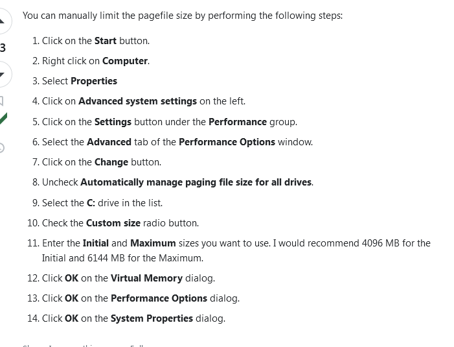
Task: Click the bold "Change" word in step 7
Action: [111, 162]
